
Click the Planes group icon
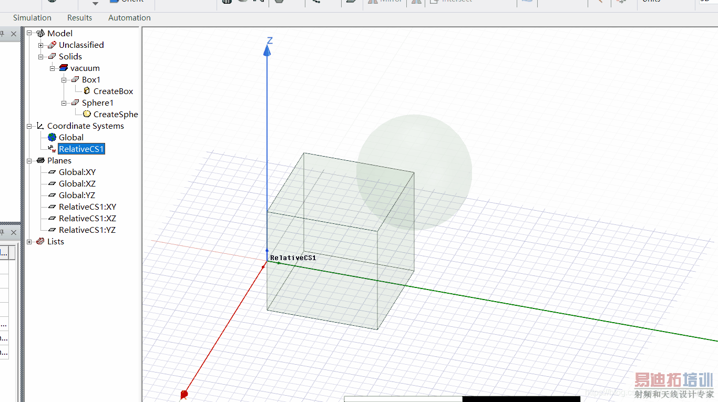click(40, 161)
